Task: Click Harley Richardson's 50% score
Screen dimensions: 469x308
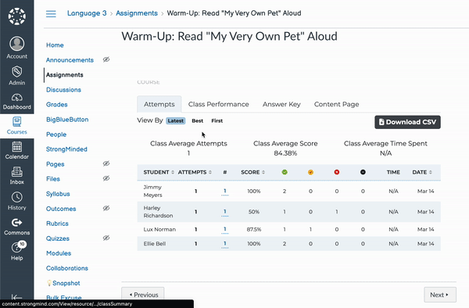Action: click(254, 212)
